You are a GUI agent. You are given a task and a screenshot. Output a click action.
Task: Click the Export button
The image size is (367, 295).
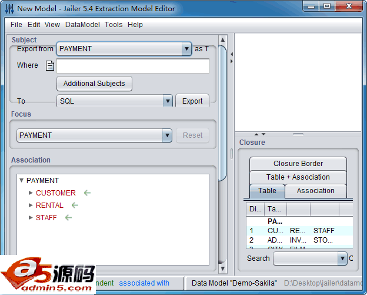coord(192,101)
